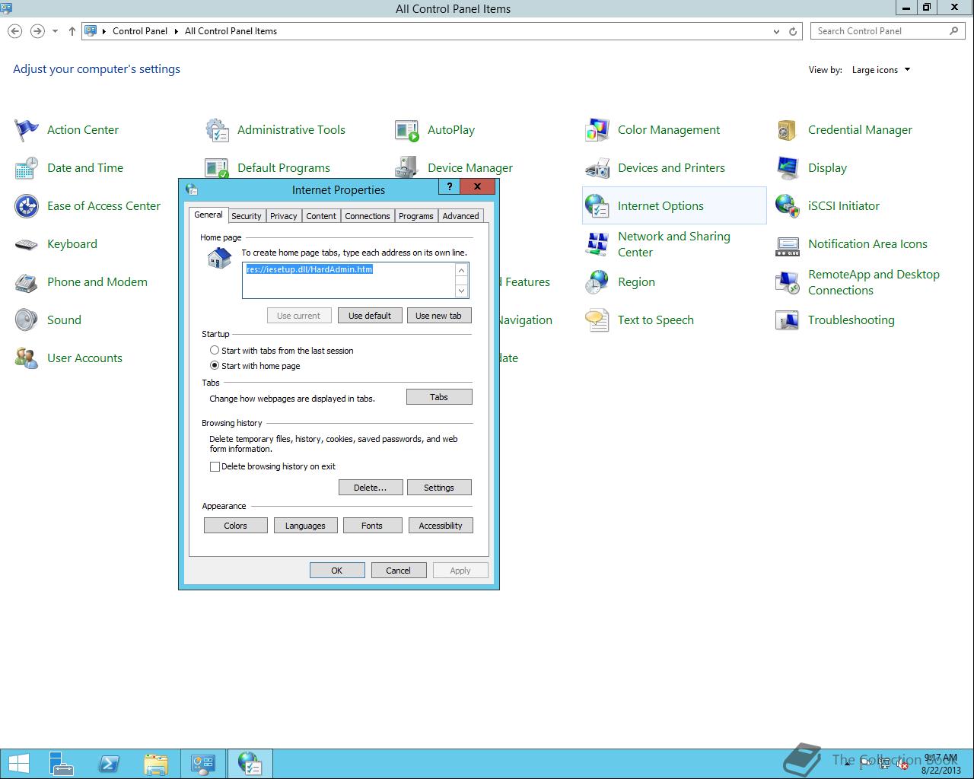974x779 pixels.
Task: Open the Fonts button
Action: [372, 526]
